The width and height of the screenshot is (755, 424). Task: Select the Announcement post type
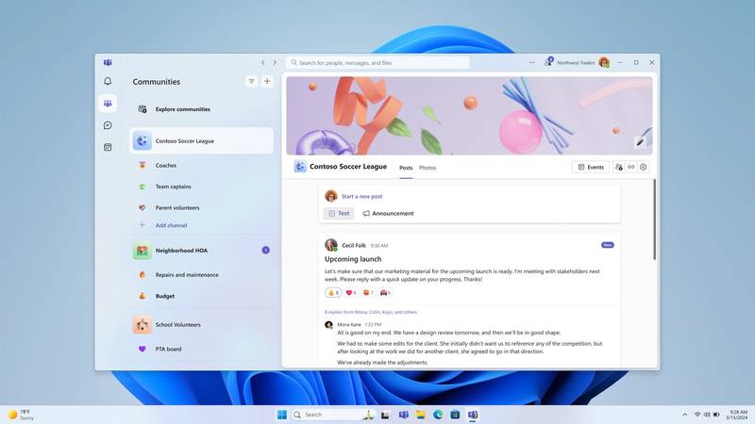[388, 214]
